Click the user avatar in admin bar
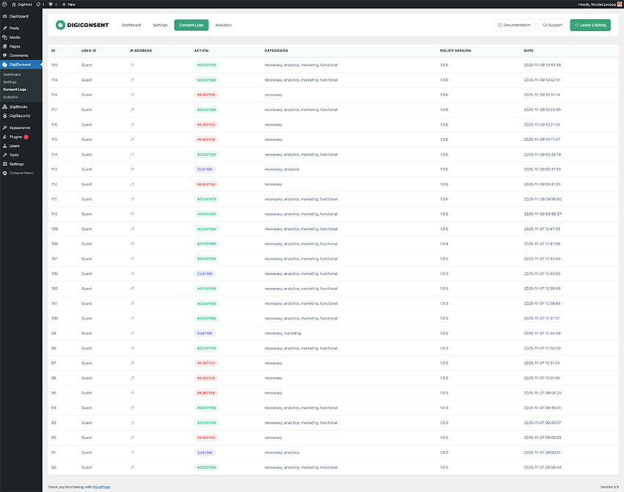The image size is (624, 492). point(619,4)
